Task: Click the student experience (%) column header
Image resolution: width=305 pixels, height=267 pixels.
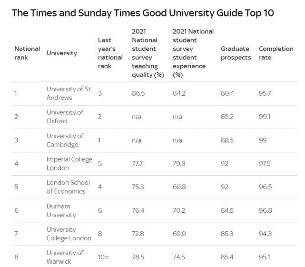Action: (x=193, y=53)
